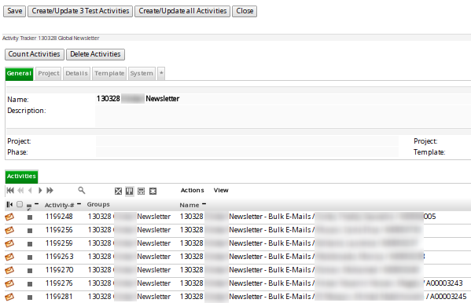Select activity number 1199270
The height and width of the screenshot is (303, 471).
click(x=59, y=270)
